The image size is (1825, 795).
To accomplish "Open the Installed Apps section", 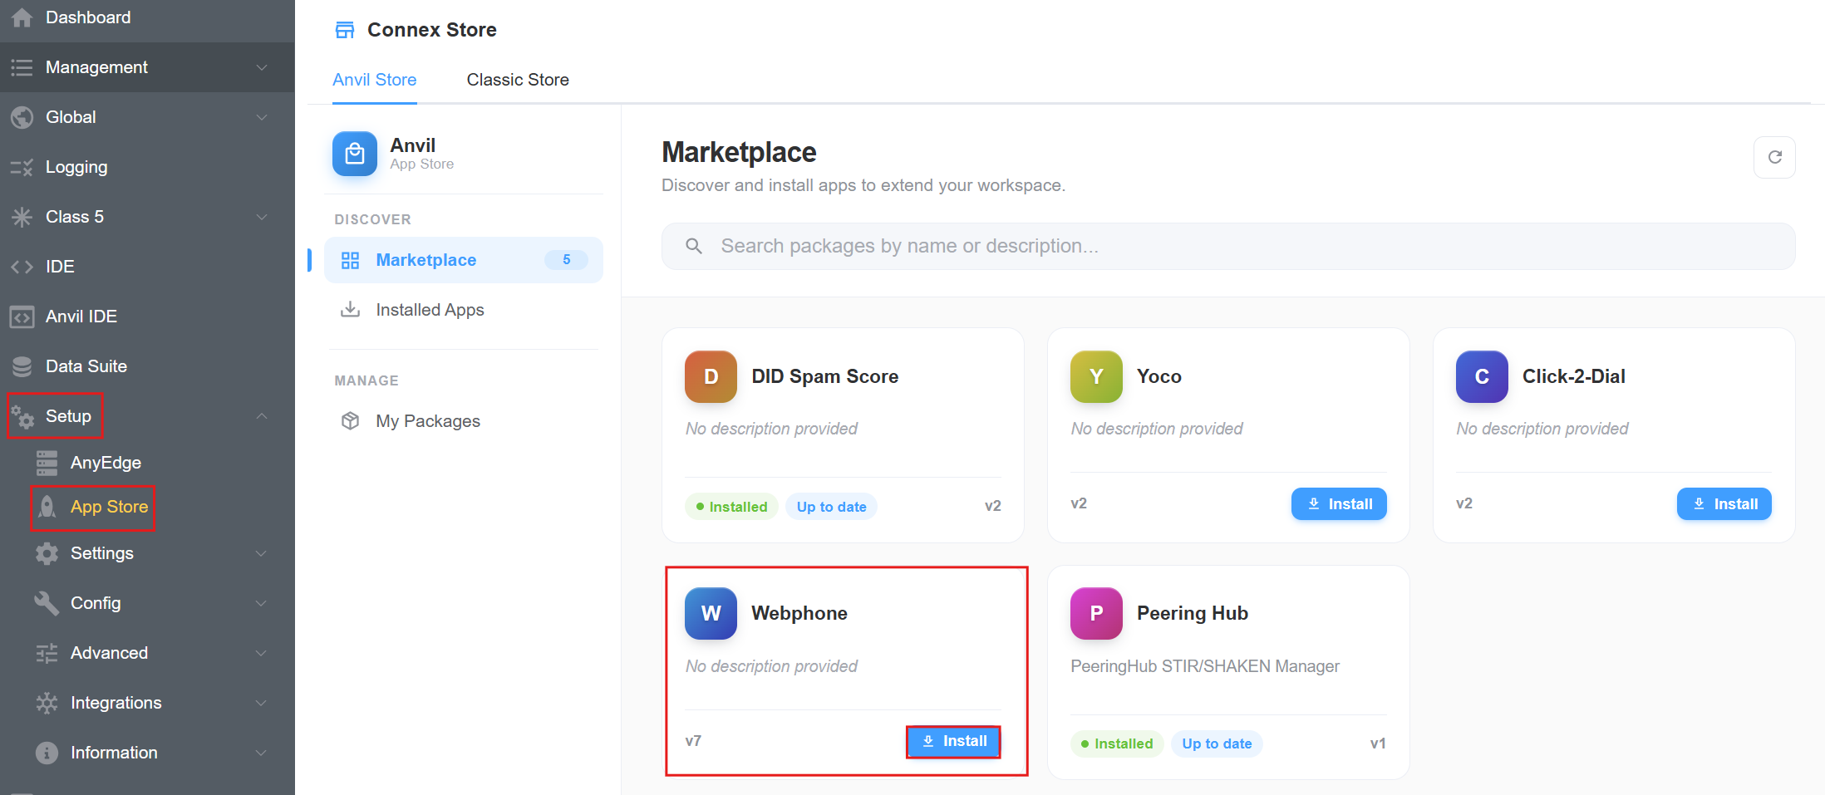I will 464,310.
